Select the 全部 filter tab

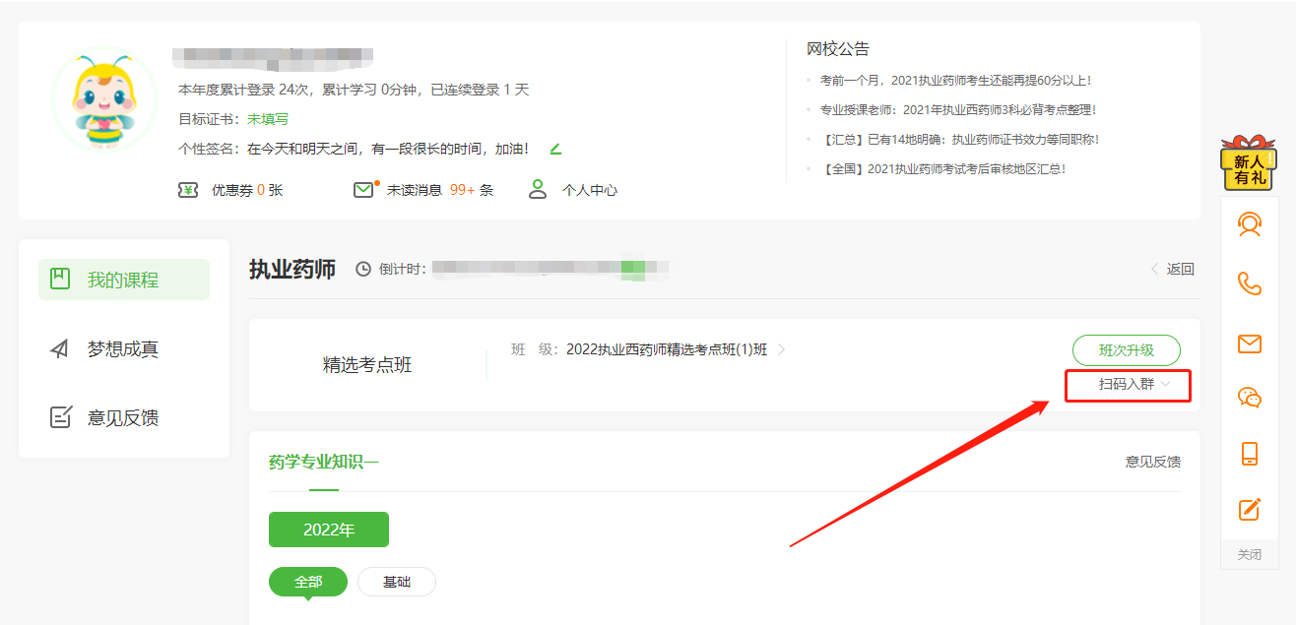click(308, 582)
